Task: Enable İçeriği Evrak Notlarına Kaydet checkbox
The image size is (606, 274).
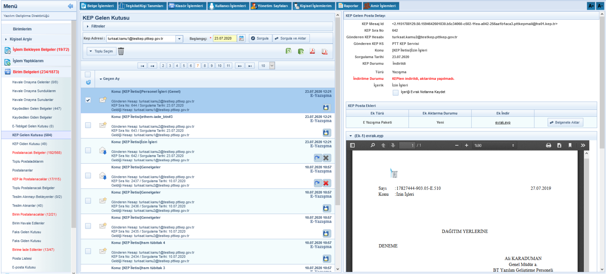Action: [396, 93]
